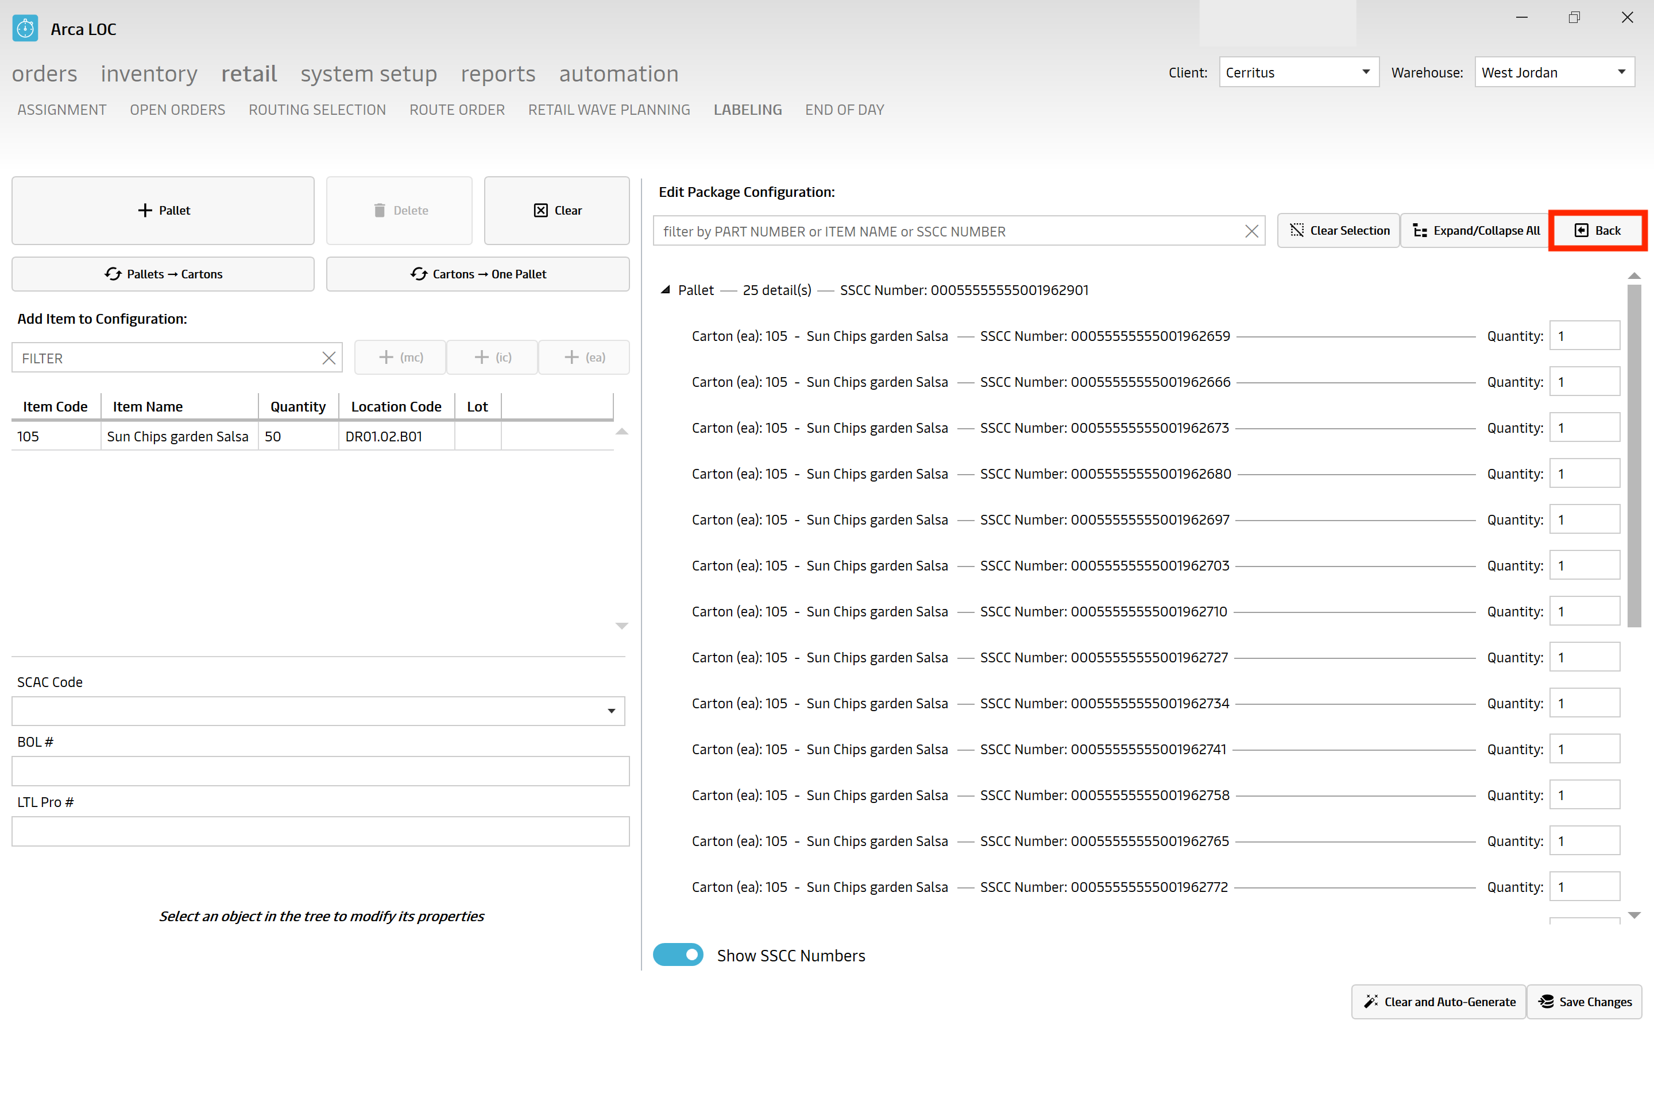Click the LTL Pro # input field
Image resolution: width=1654 pixels, height=1102 pixels.
[320, 832]
